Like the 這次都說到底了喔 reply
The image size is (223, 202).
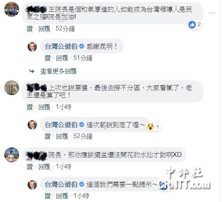tap(47, 136)
